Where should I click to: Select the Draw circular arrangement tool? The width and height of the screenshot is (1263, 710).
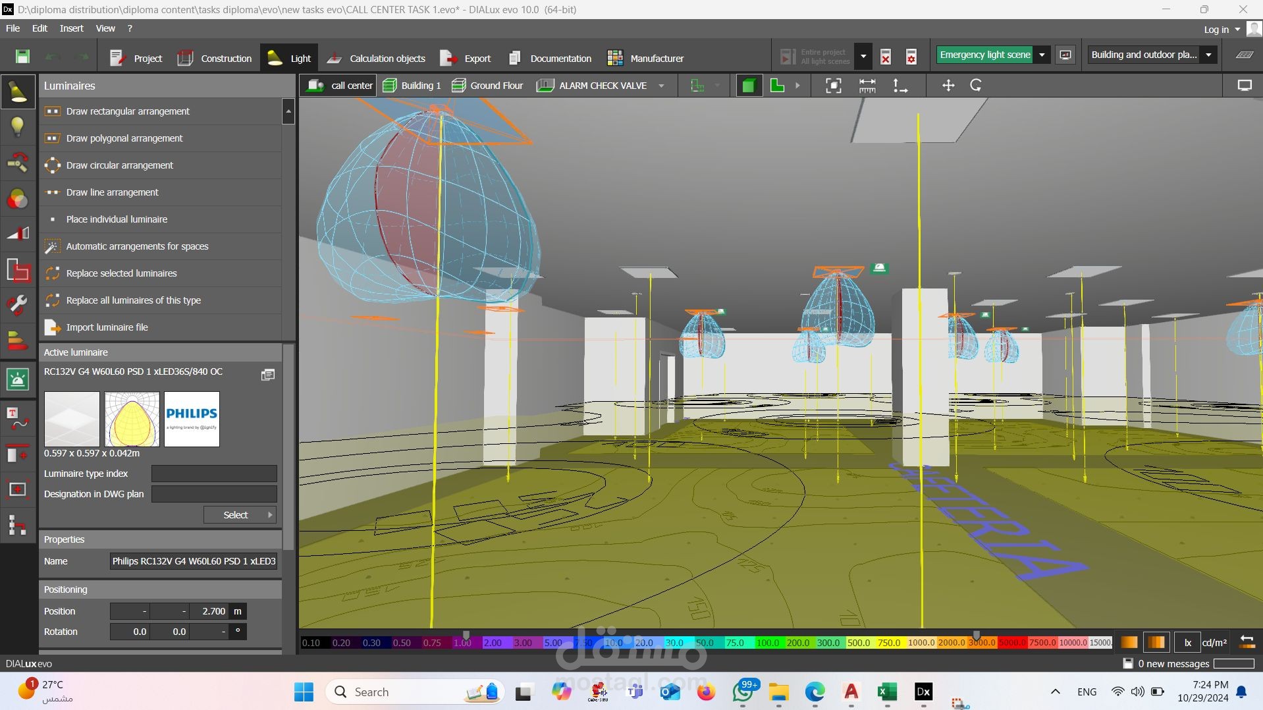point(119,165)
